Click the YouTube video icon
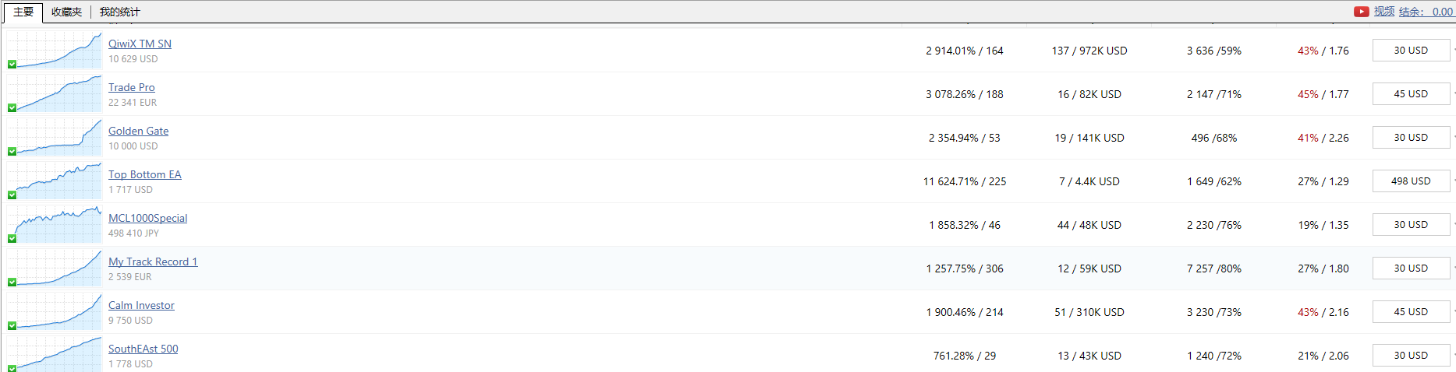The image size is (1456, 372). click(1361, 12)
